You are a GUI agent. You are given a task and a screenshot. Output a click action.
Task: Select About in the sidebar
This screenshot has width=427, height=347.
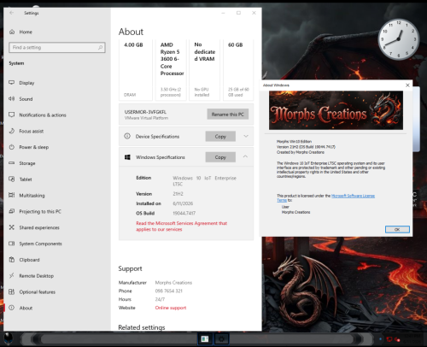click(26, 308)
